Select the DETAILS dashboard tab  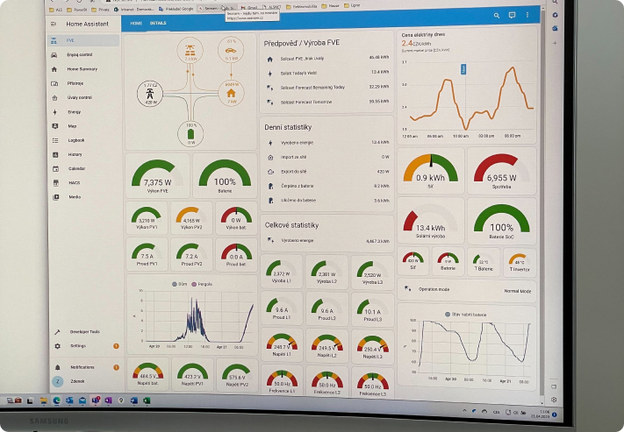pyautogui.click(x=158, y=23)
